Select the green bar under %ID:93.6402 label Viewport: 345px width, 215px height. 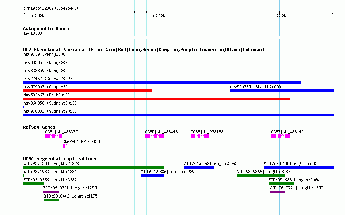click(52, 200)
